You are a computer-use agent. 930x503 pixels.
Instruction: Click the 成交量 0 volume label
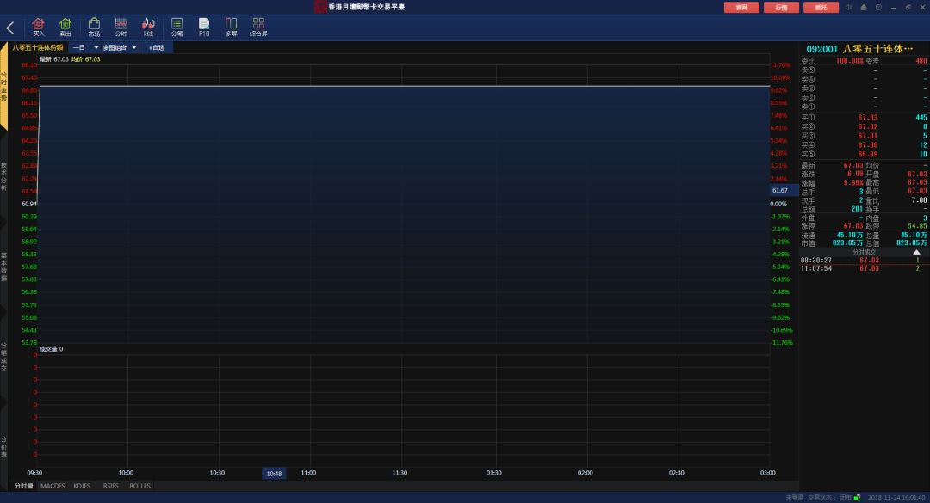point(51,349)
